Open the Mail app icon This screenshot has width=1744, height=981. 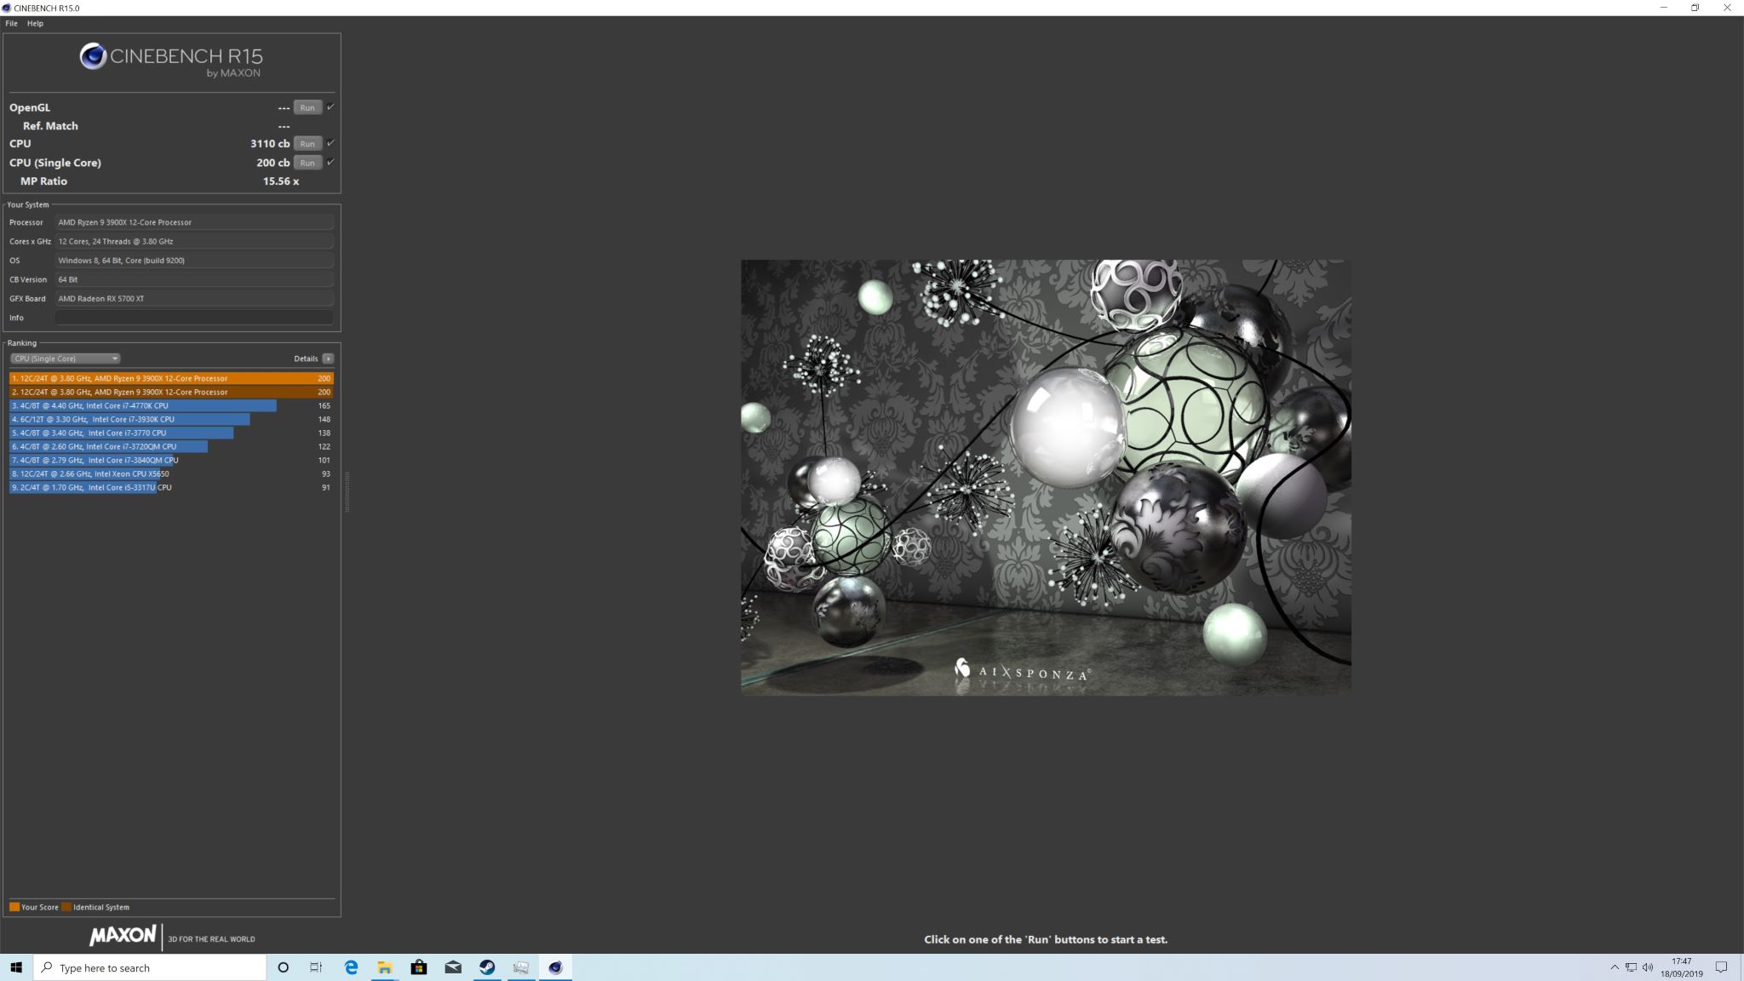tap(453, 967)
